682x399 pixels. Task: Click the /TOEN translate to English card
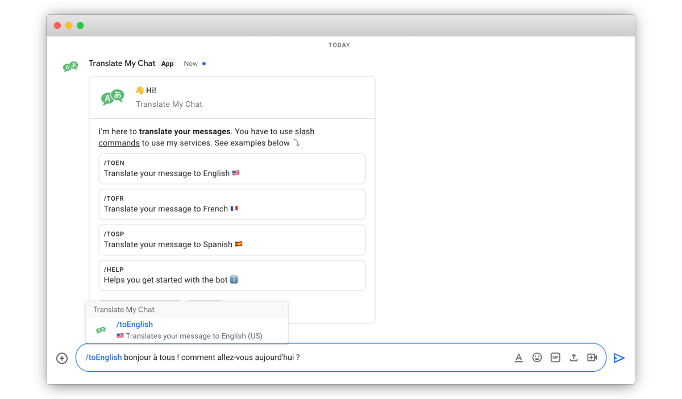[x=232, y=169]
